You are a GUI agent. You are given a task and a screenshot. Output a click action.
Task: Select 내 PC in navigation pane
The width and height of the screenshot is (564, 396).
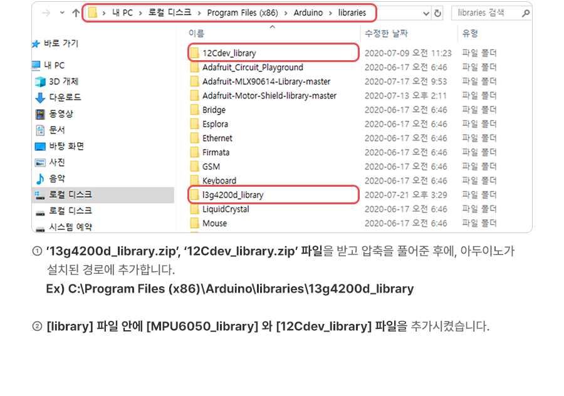[54, 65]
